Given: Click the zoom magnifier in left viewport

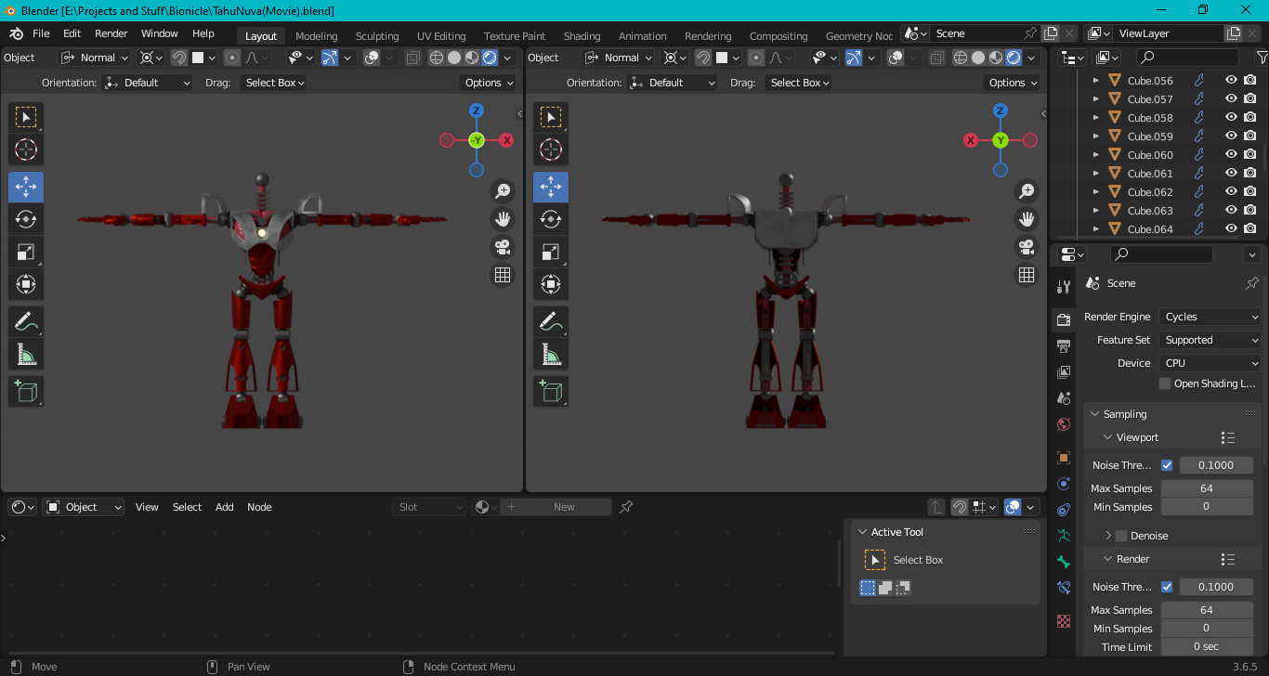Looking at the screenshot, I should tap(503, 191).
